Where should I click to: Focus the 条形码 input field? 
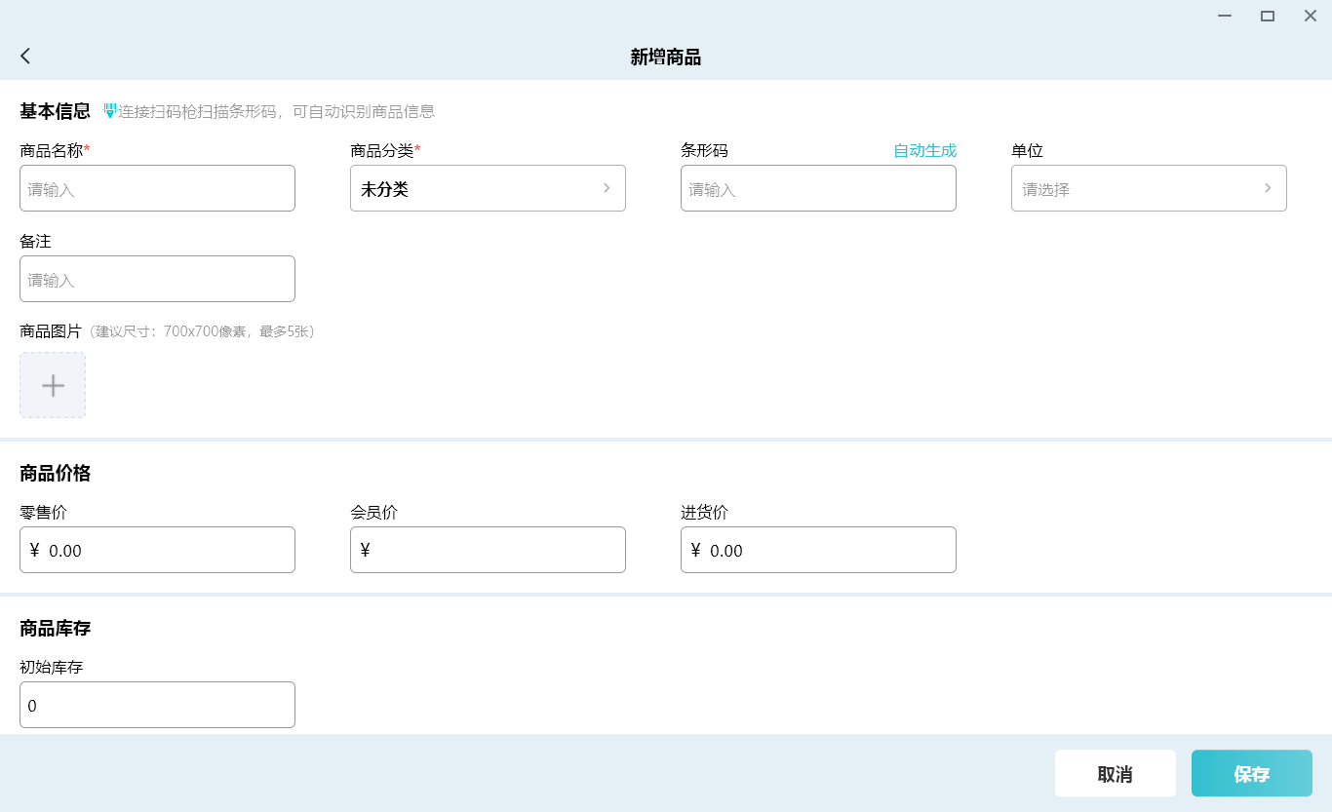818,188
